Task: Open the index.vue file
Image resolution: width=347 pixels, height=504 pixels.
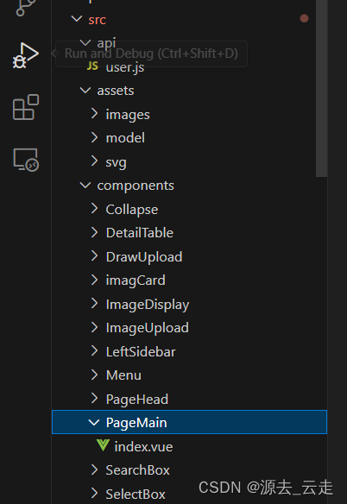Action: coord(143,446)
